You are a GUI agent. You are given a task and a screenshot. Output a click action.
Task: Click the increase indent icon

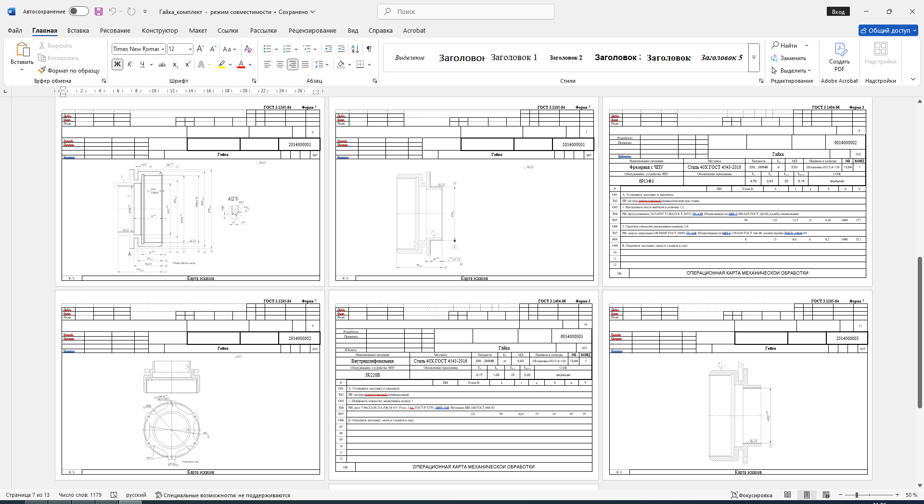[341, 49]
